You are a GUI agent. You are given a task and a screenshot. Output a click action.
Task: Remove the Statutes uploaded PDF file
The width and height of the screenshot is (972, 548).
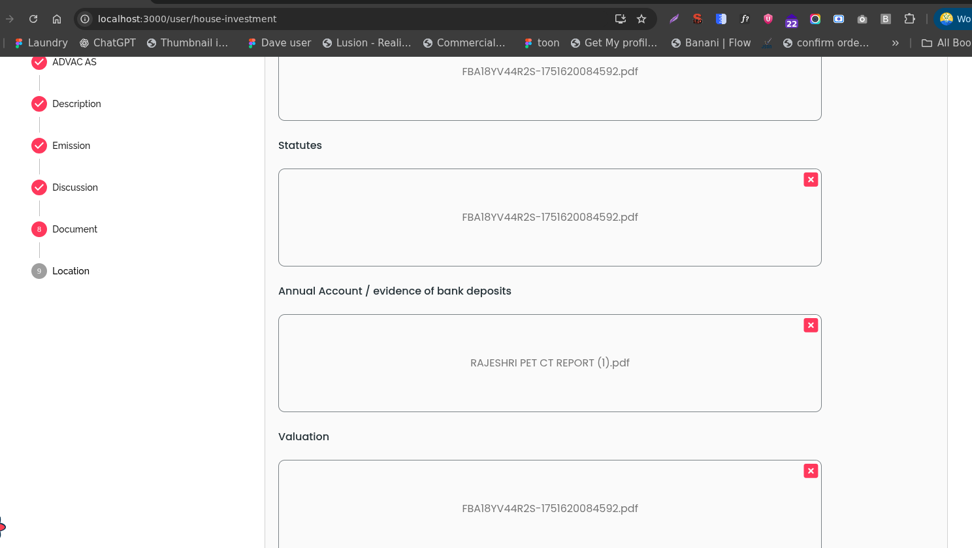[x=811, y=180]
